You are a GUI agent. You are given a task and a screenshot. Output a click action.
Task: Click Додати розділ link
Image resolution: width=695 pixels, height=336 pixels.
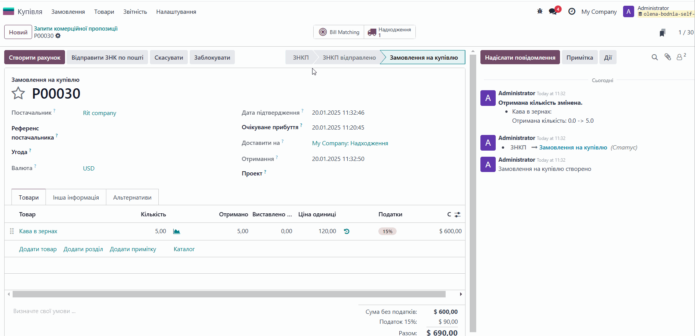pyautogui.click(x=83, y=249)
